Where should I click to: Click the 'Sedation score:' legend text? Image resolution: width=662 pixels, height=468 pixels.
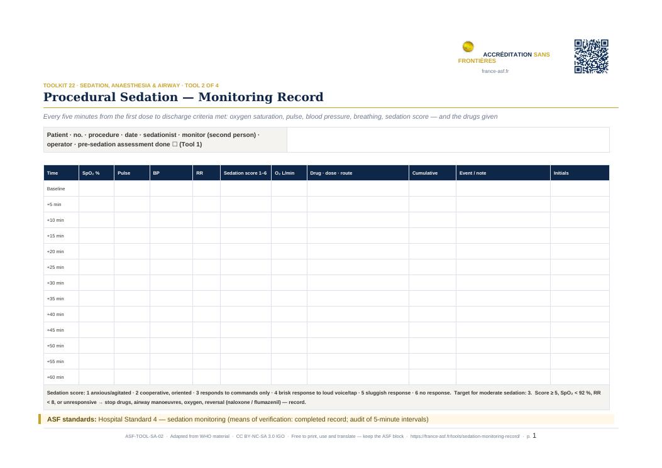pos(66,393)
